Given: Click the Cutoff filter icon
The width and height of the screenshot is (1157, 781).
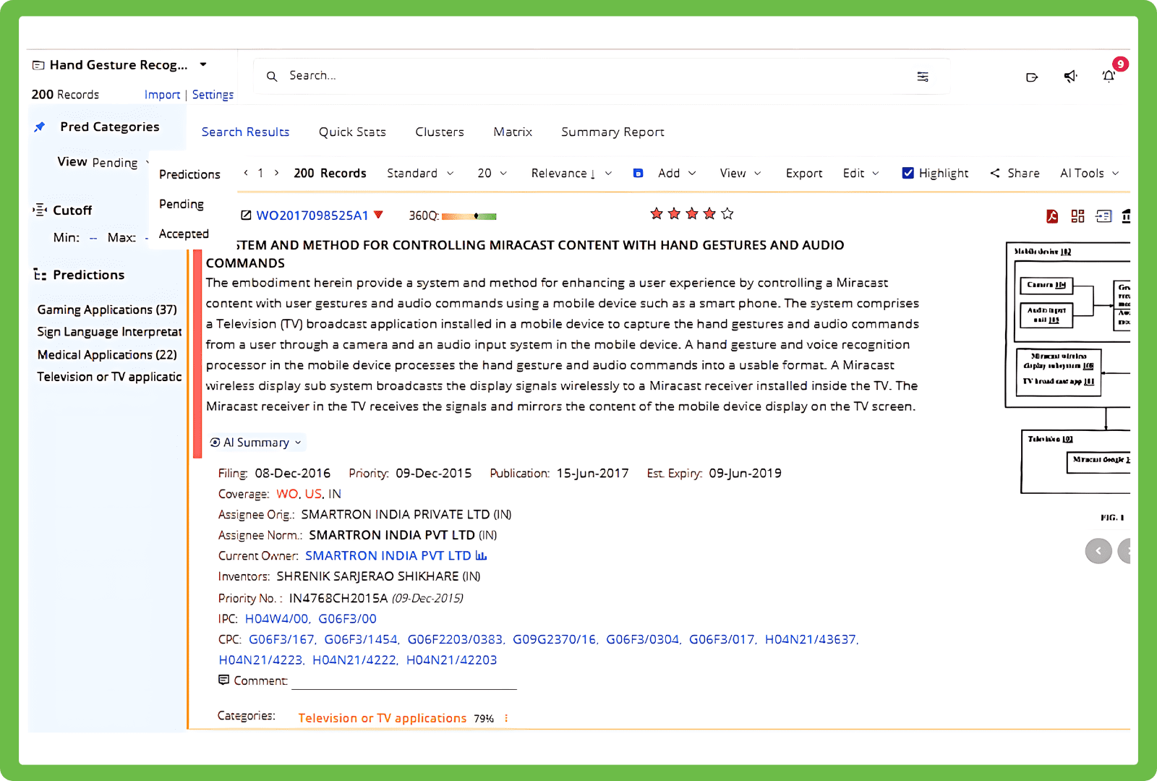Looking at the screenshot, I should (40, 210).
